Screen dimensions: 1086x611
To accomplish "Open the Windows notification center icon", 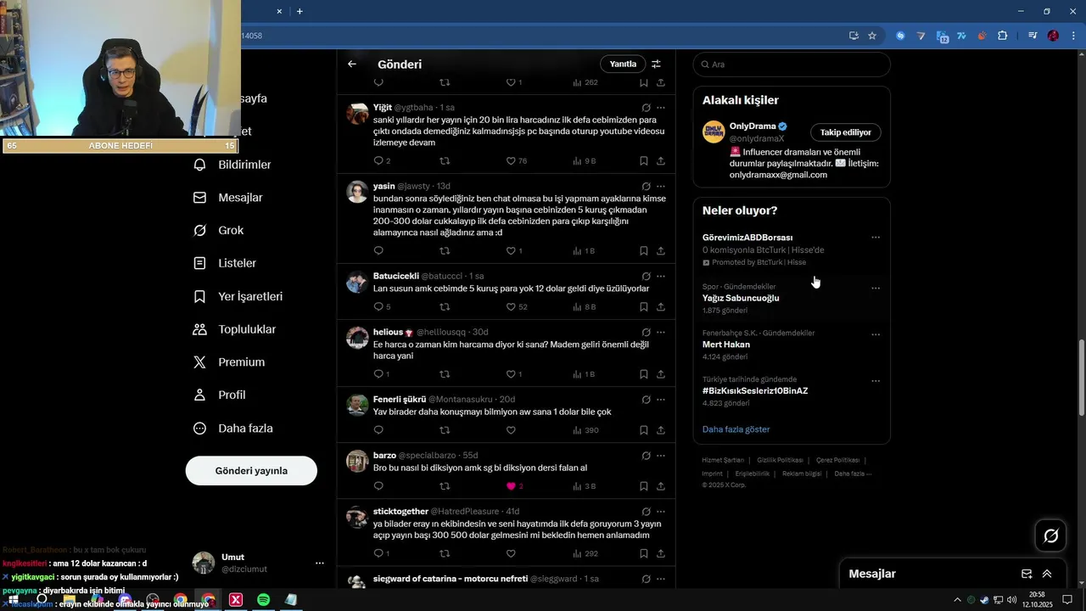I will (x=1067, y=600).
